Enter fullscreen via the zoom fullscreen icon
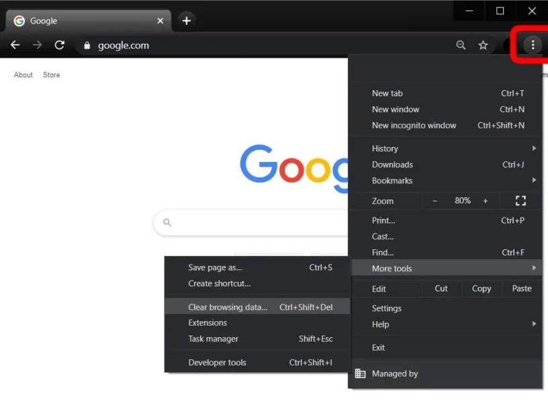The height and width of the screenshot is (403, 548). pyautogui.click(x=520, y=201)
